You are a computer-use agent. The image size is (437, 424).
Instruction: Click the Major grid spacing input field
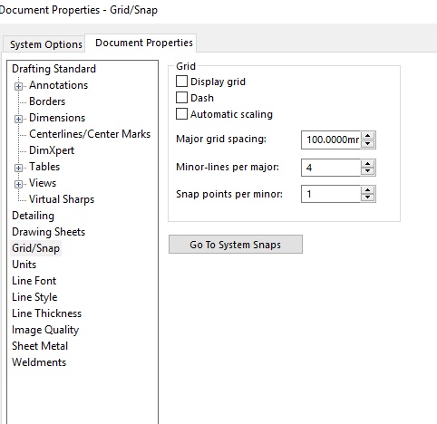(331, 140)
